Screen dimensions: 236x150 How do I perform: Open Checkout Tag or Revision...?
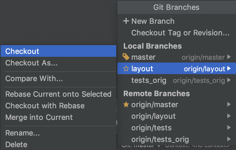(x=180, y=33)
